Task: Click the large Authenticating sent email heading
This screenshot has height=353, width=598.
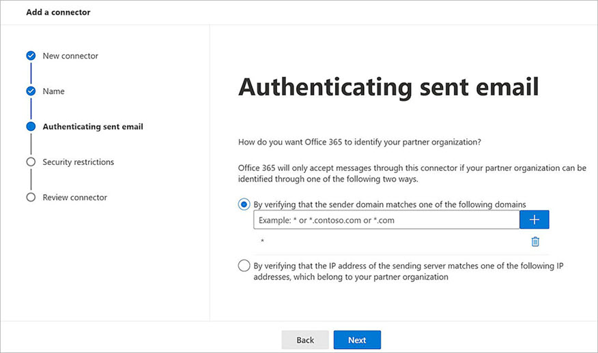Action: click(x=388, y=88)
